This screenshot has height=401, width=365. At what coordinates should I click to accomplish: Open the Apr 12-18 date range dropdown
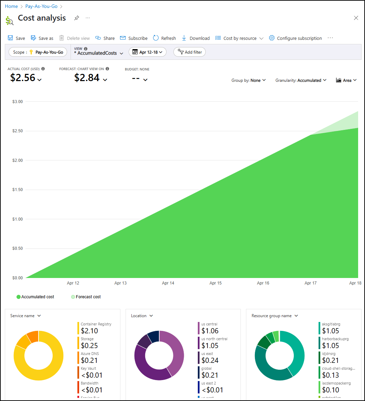[x=148, y=52]
